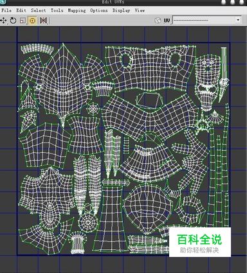This screenshot has height=273, width=247.
Task: Click the Mirror tool icon
Action: [x=43, y=21]
